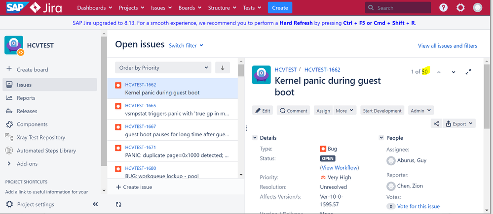Click the panel splitter handle dots
Viewport: 493px width, 214px height.
pos(246,128)
